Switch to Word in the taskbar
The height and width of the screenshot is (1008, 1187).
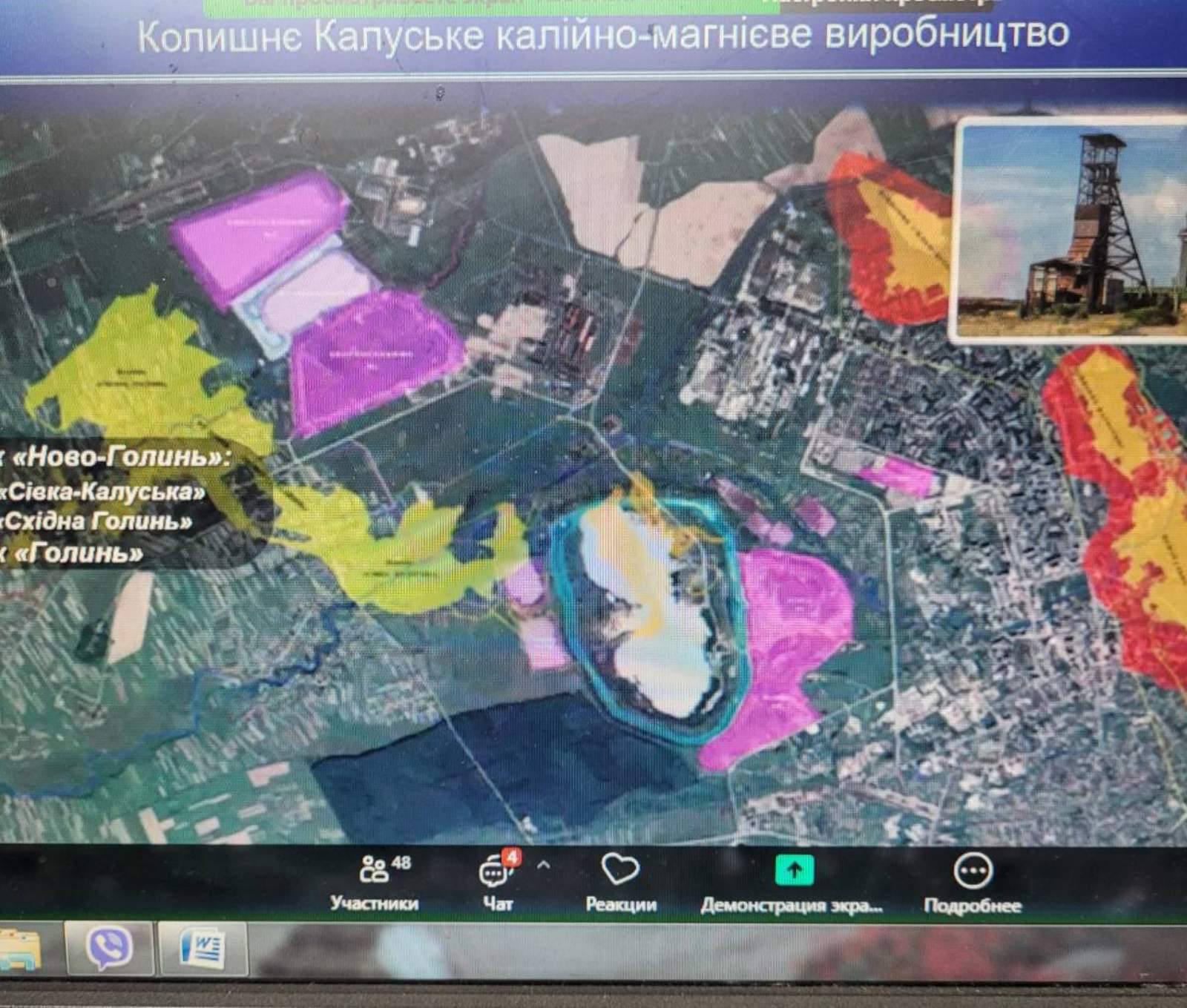[x=202, y=949]
